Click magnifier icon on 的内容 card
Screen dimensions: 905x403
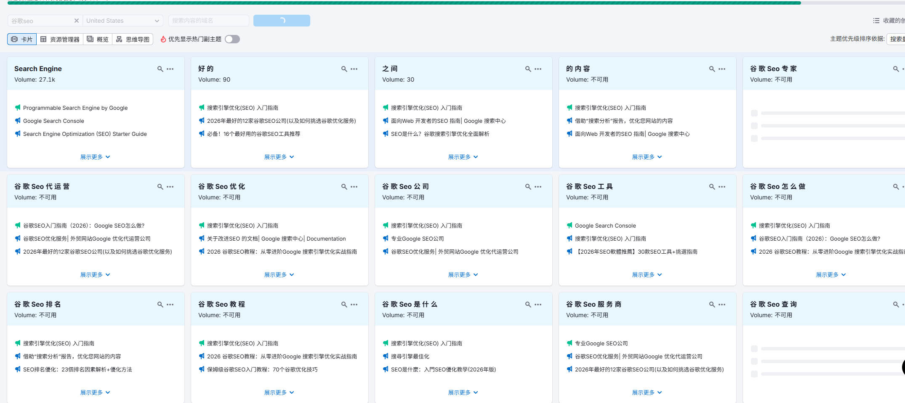coord(712,69)
